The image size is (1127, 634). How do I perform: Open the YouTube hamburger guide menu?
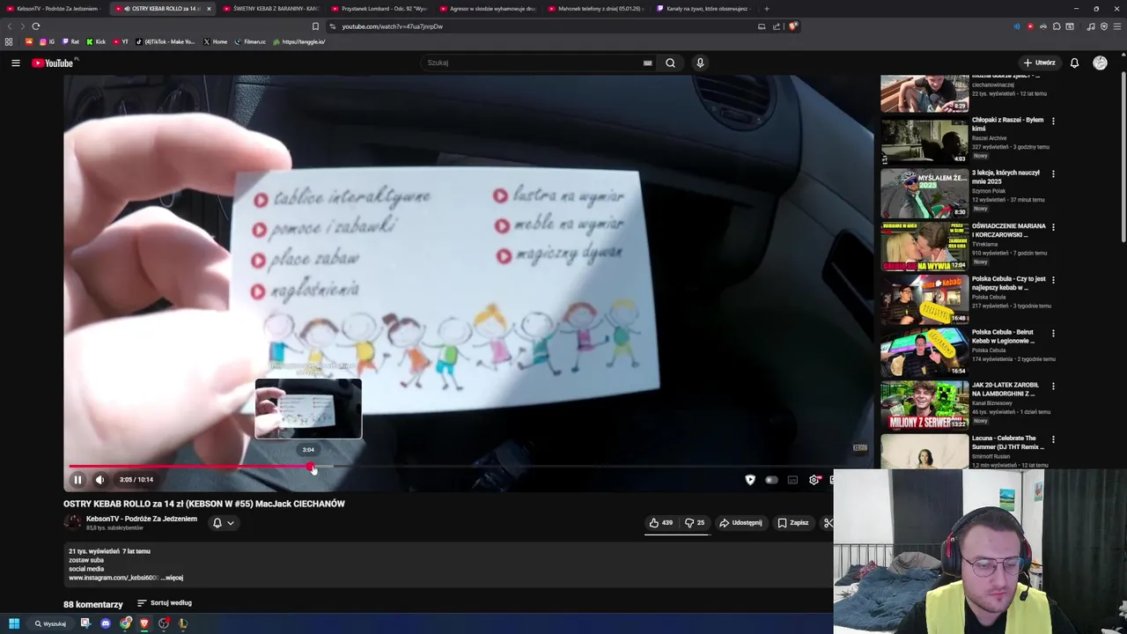15,63
